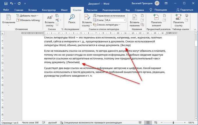This screenshot has width=198, height=125.
Task: Open the MLA style combo box
Action: point(116,20)
